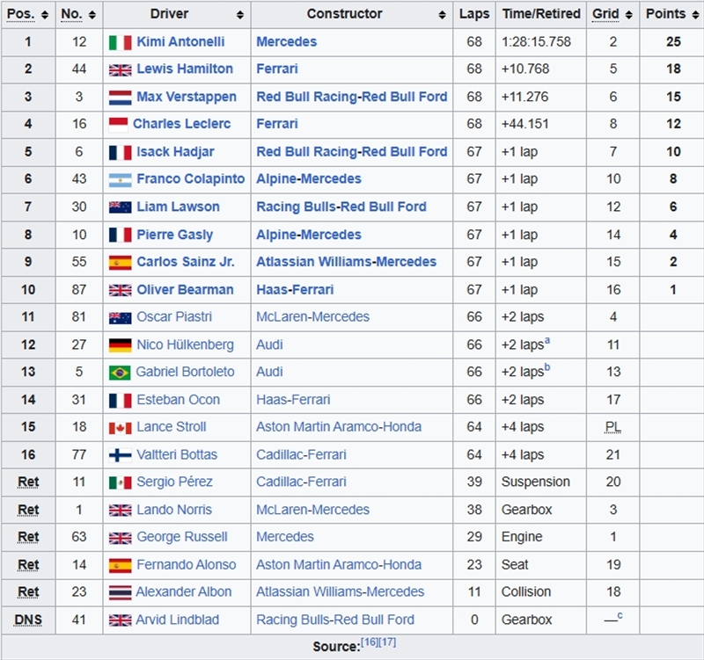Open Kimi Antonelli driver link

(180, 41)
